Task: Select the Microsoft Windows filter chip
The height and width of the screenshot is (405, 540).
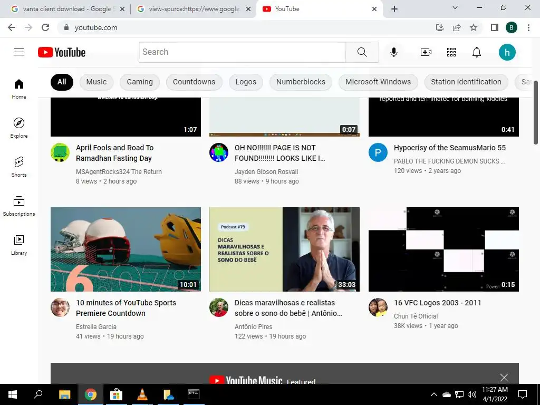Action: click(x=378, y=82)
